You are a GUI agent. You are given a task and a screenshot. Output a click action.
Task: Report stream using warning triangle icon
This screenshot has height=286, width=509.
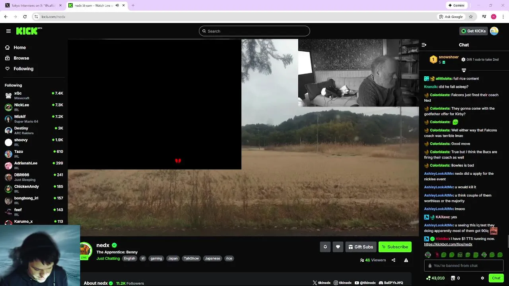click(406, 260)
